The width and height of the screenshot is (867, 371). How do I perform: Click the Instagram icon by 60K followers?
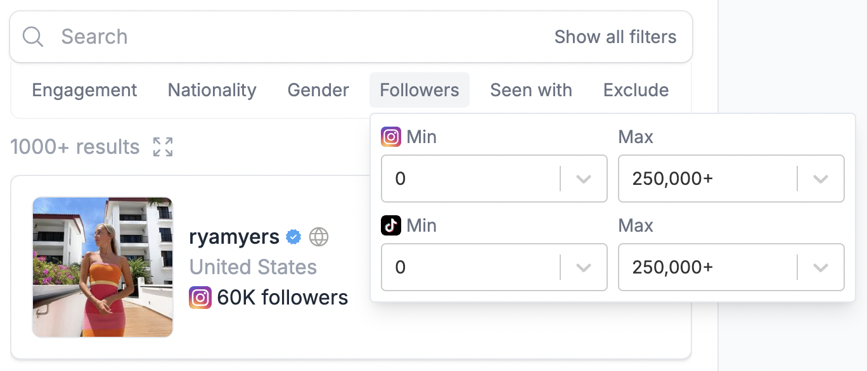click(200, 298)
